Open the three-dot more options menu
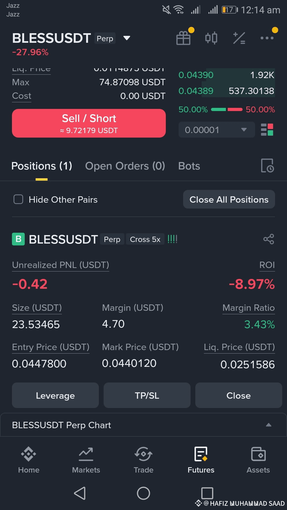 (267, 38)
